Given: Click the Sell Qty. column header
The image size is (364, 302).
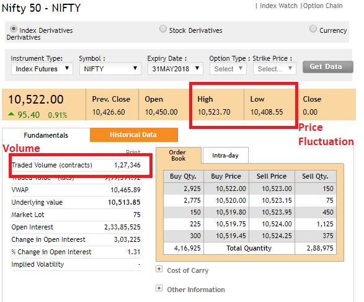Looking at the screenshot, I should (x=315, y=176).
